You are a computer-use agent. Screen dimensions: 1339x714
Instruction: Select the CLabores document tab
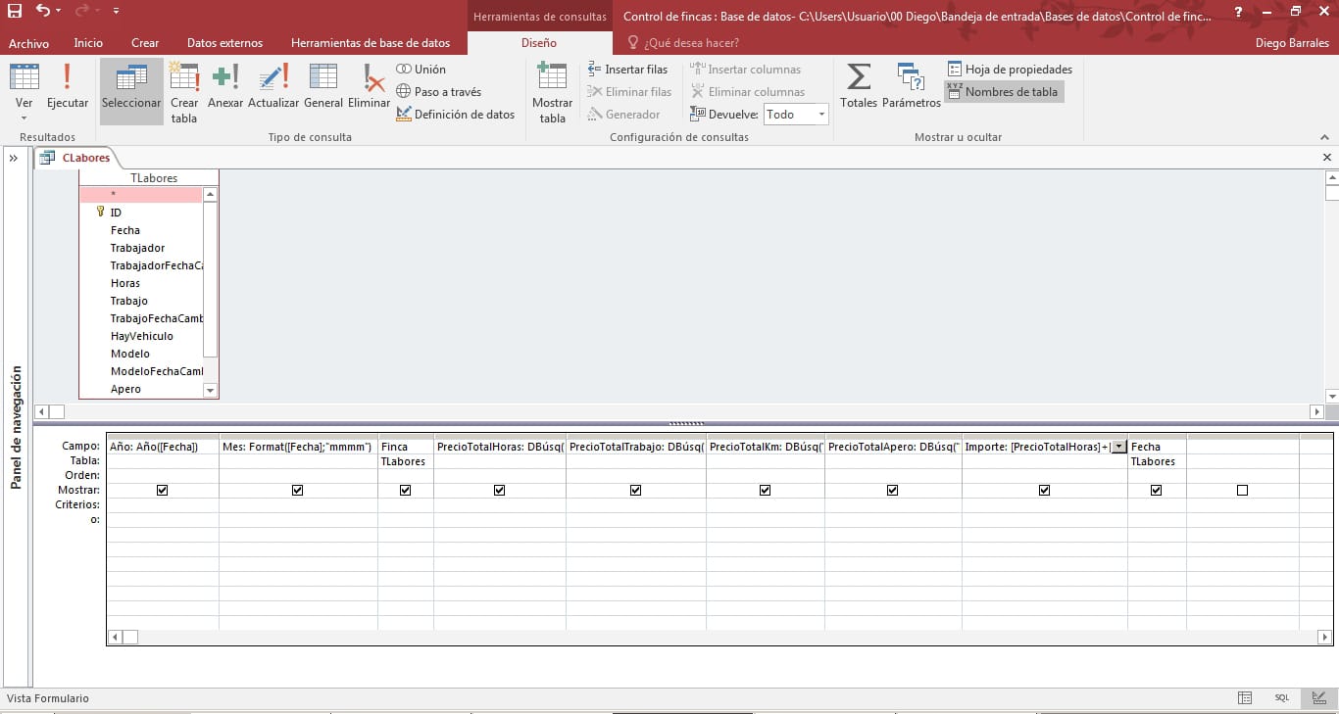click(76, 158)
